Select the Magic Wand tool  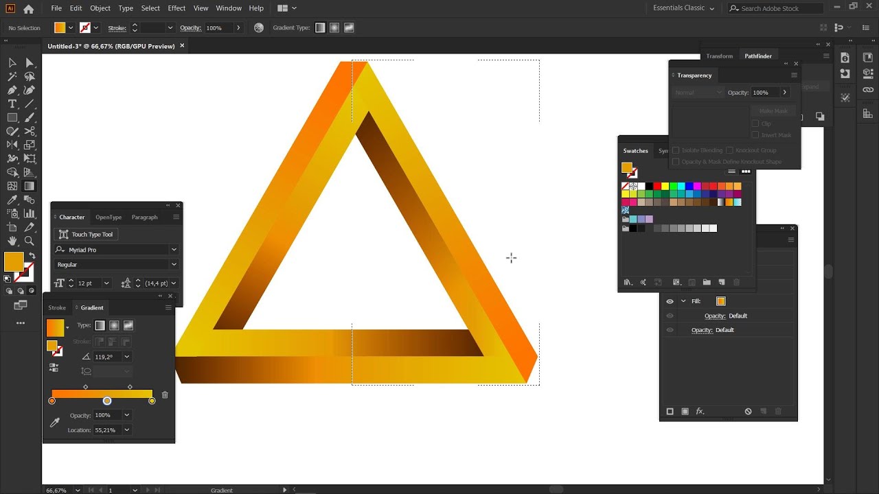click(12, 76)
